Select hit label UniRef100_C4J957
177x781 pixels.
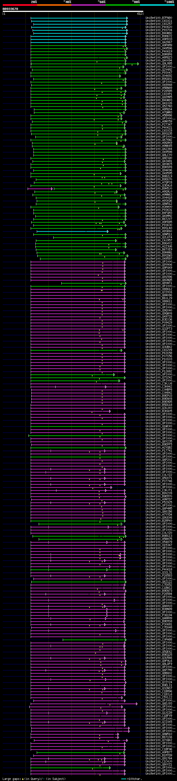coord(159,240)
